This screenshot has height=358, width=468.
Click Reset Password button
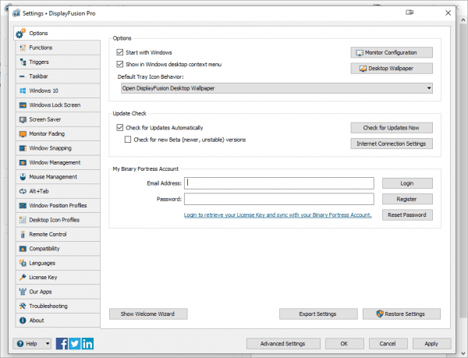click(x=407, y=214)
